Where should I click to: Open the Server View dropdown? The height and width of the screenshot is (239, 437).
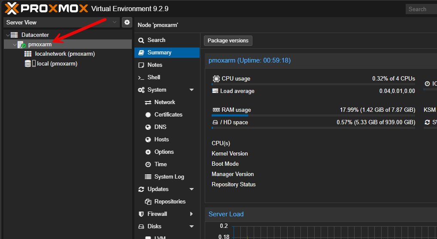point(61,22)
